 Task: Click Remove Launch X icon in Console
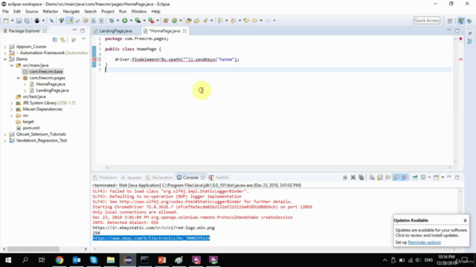tap(353, 177)
